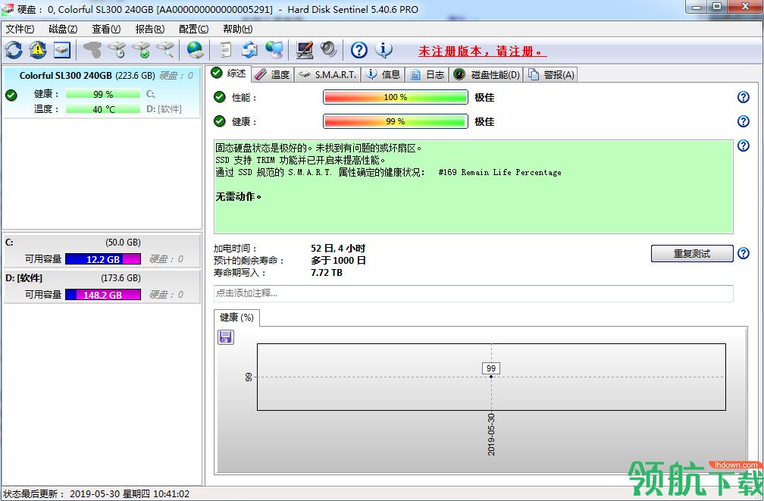764x501 pixels.
Task: Click the C: (50.0 GB) partition header
Action: click(102, 243)
